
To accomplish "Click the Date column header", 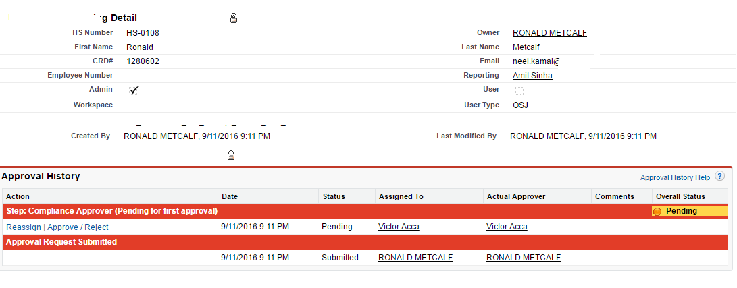I will (x=230, y=196).
